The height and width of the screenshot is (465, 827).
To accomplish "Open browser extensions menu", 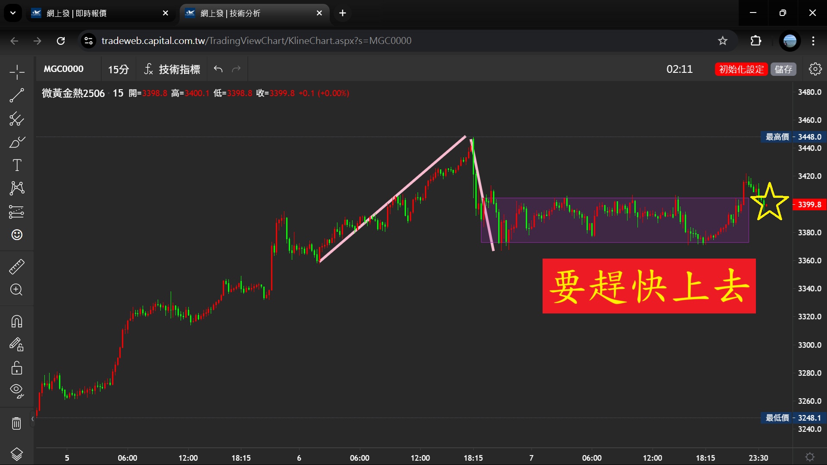I will [x=755, y=41].
